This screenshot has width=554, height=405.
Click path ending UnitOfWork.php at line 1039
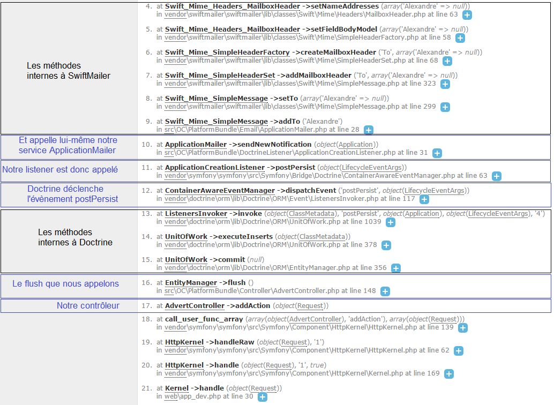click(x=252, y=222)
